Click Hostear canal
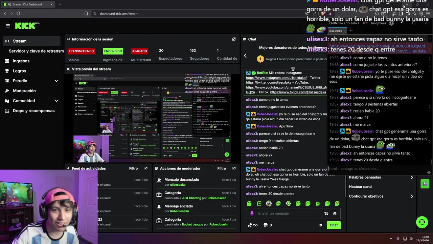The width and height of the screenshot is (433, 244). point(361,187)
